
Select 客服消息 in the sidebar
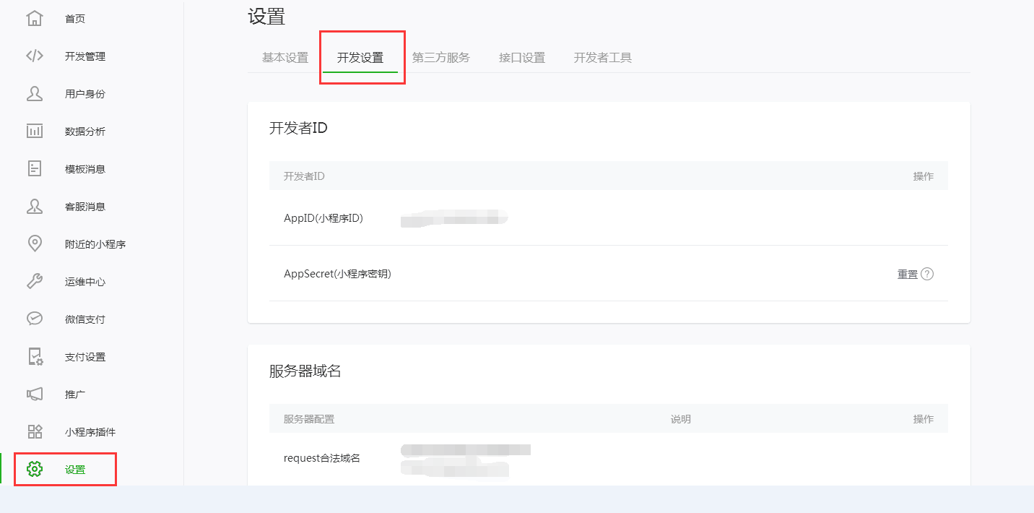85,207
